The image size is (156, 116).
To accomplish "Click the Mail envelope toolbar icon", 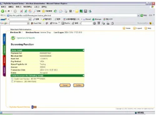I will click(x=60, y=11).
